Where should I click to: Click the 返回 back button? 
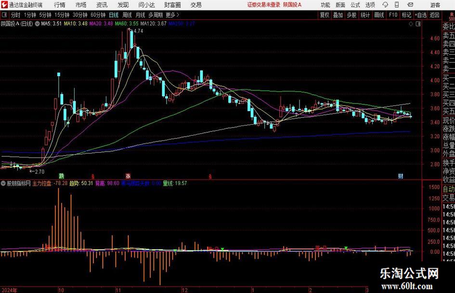point(434,15)
